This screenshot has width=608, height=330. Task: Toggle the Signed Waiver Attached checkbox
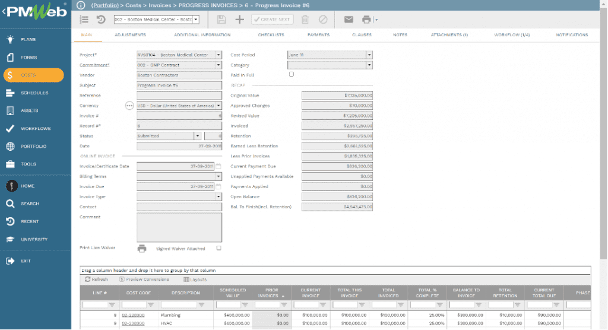coord(218,248)
